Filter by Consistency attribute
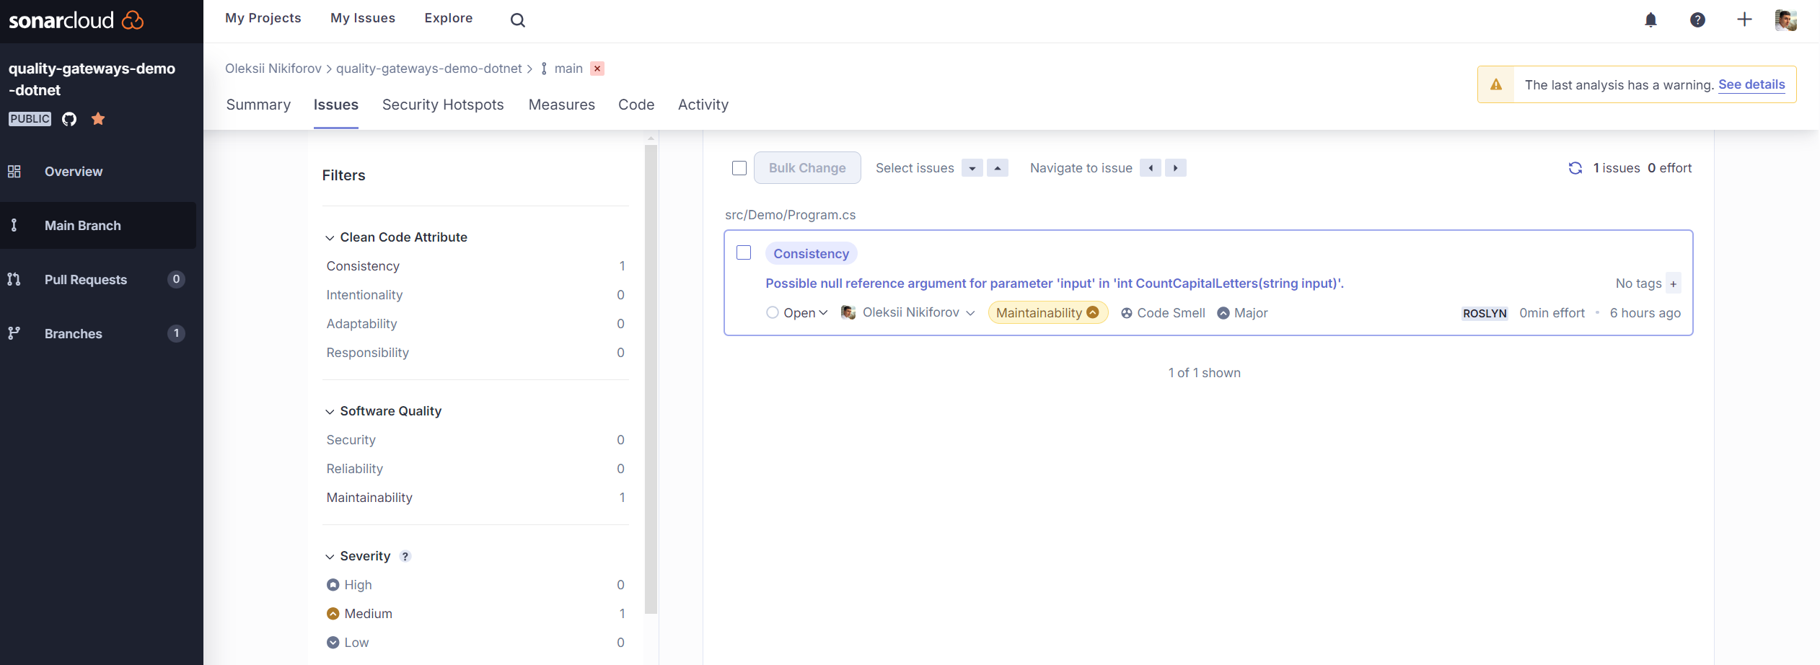This screenshot has height=665, width=1820. pos(475,266)
